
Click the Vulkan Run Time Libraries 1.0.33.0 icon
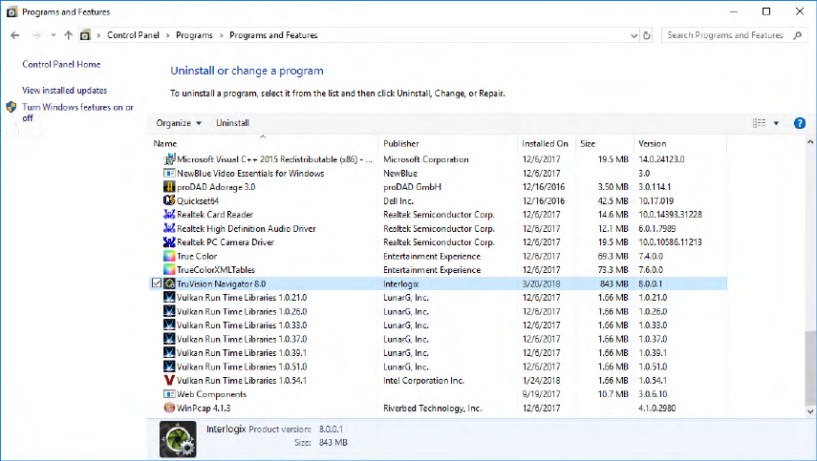coord(169,325)
